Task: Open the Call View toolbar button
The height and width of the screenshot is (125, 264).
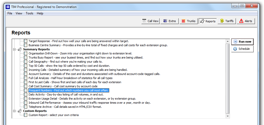Action: [x=150, y=21]
